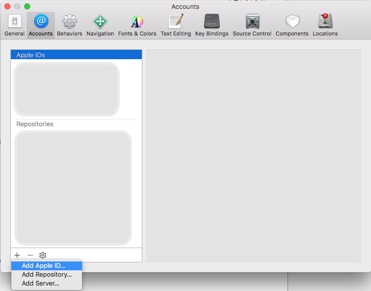Choose Add Apple ID… from menu

pyautogui.click(x=46, y=266)
